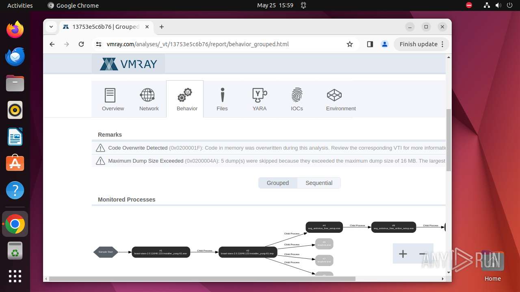Launch Firefox from dock
Screen dimensions: 520x292
(x=15, y=30)
